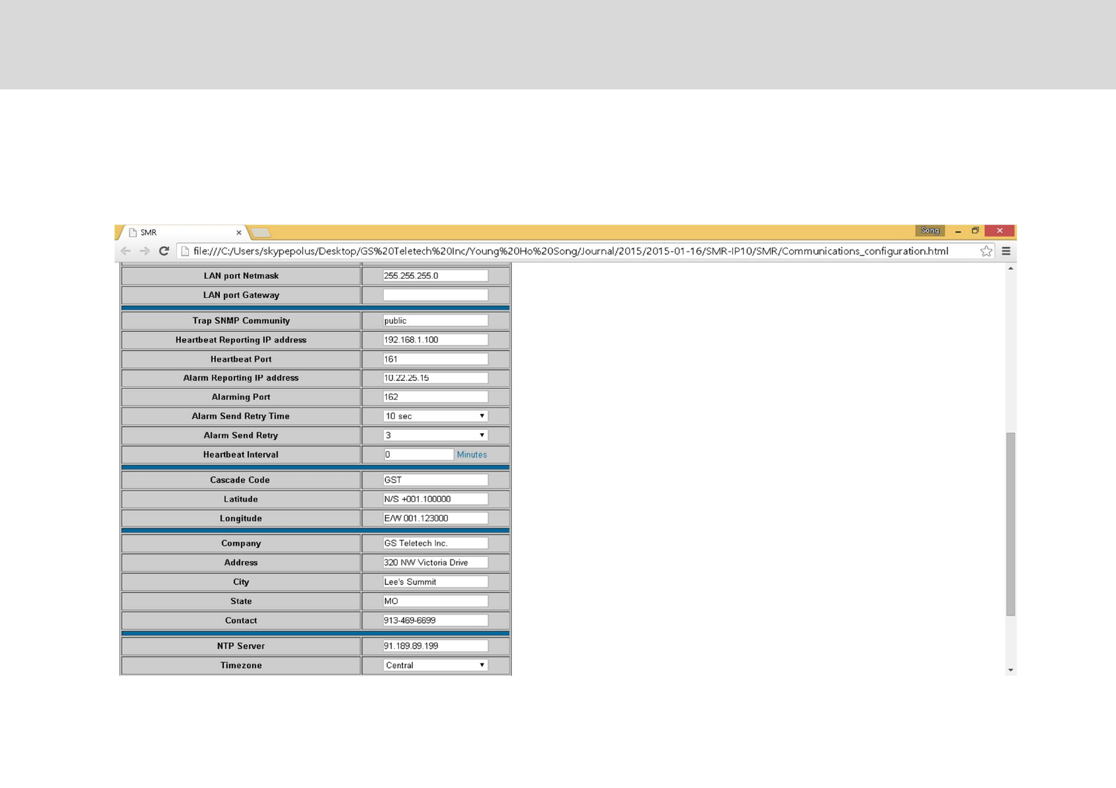Viewport: 1116px width, 788px height.
Task: Click the "Trap SNMP Community" label
Action: [x=241, y=320]
